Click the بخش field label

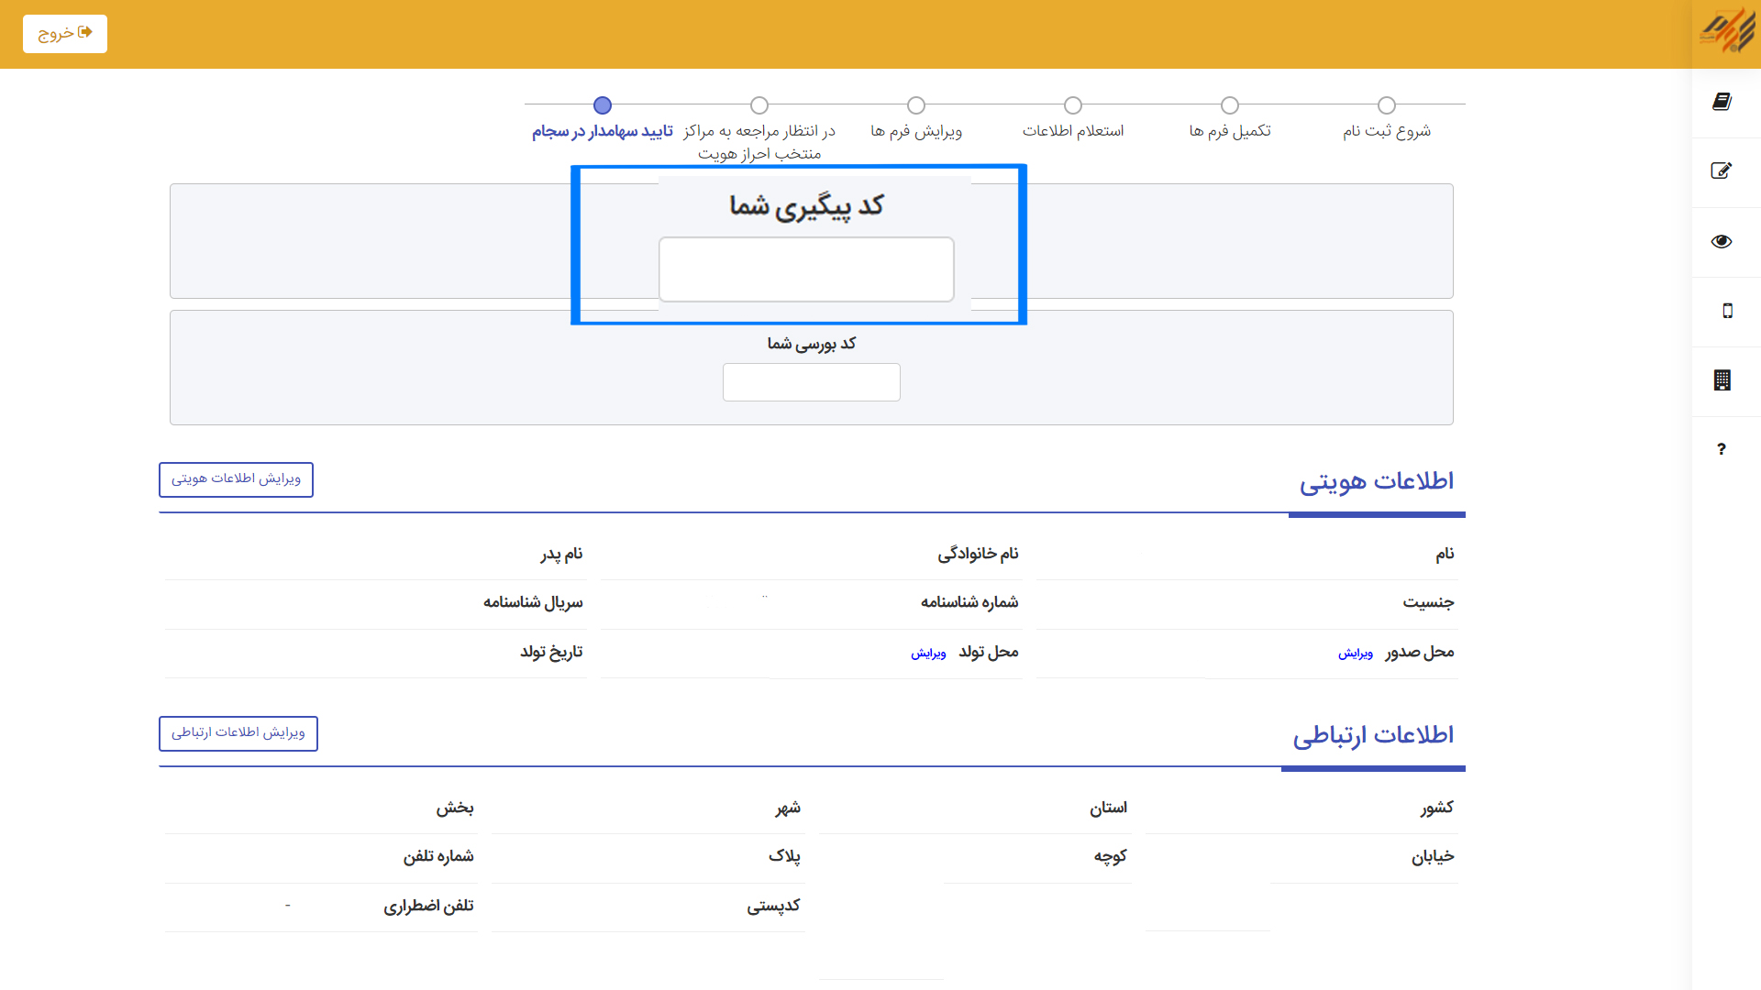(455, 808)
